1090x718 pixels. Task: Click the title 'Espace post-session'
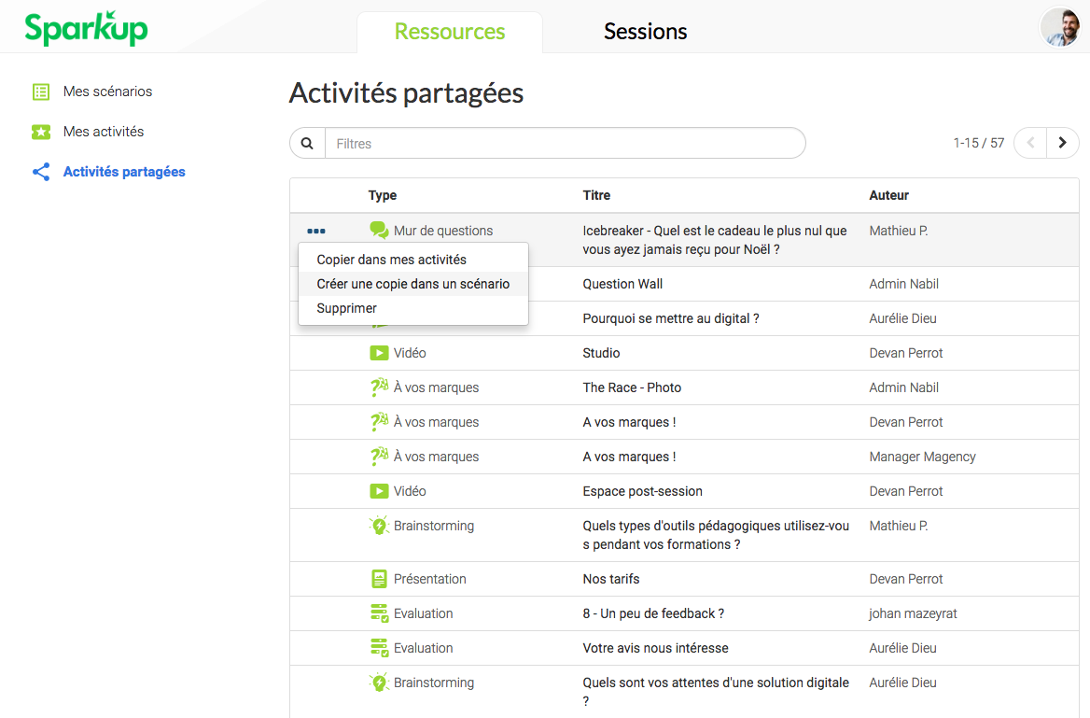click(642, 491)
